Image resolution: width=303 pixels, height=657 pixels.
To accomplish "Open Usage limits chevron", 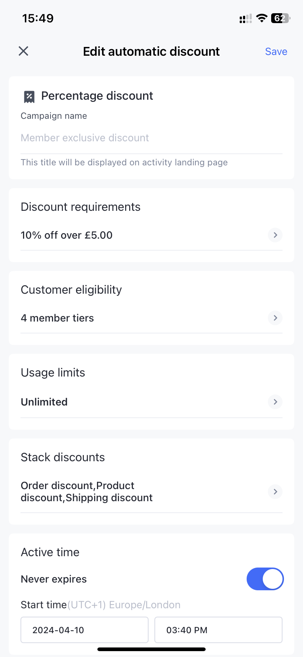I will click(x=275, y=402).
